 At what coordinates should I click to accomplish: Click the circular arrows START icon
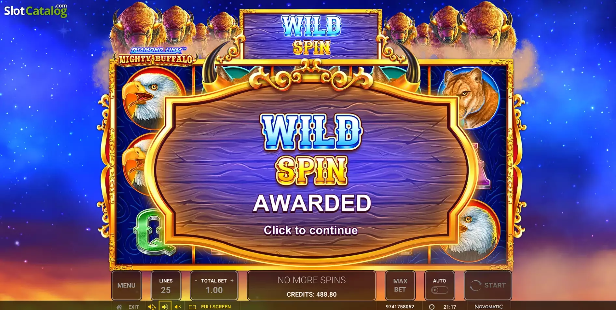[475, 286]
